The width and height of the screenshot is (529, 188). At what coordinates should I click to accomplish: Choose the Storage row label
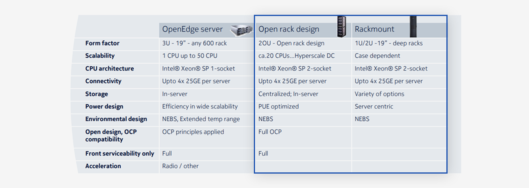(96, 94)
